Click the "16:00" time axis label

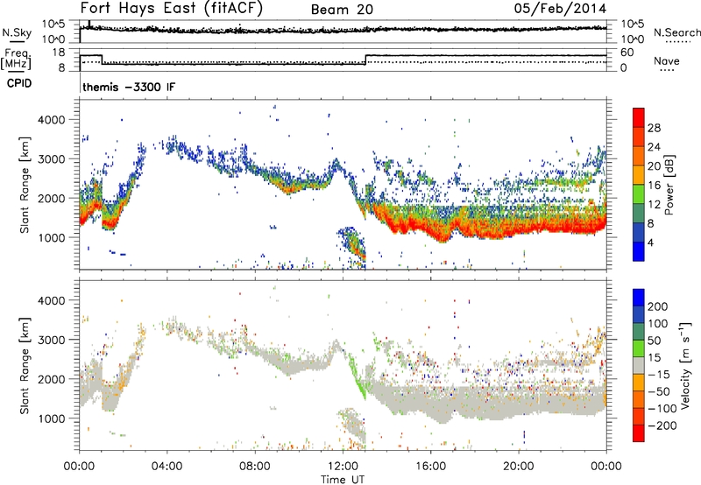pyautogui.click(x=430, y=467)
